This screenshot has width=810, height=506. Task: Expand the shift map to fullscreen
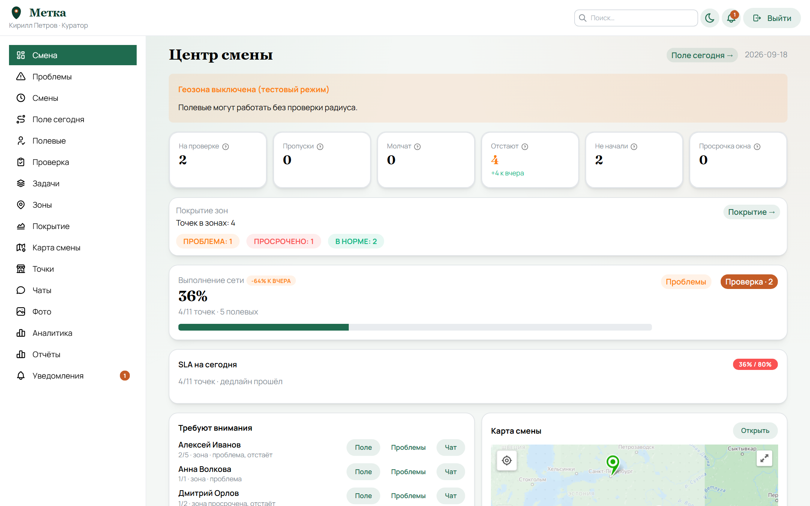[764, 458]
